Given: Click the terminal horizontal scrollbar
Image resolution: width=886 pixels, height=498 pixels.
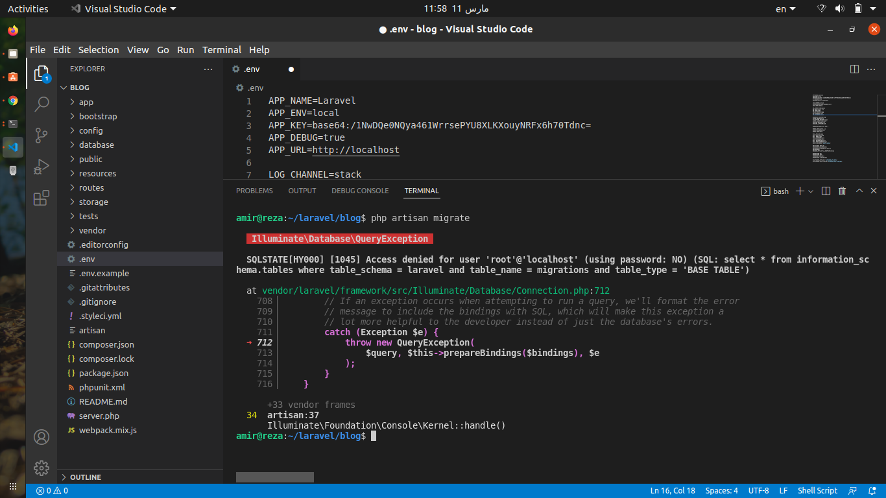Looking at the screenshot, I should click(x=275, y=477).
